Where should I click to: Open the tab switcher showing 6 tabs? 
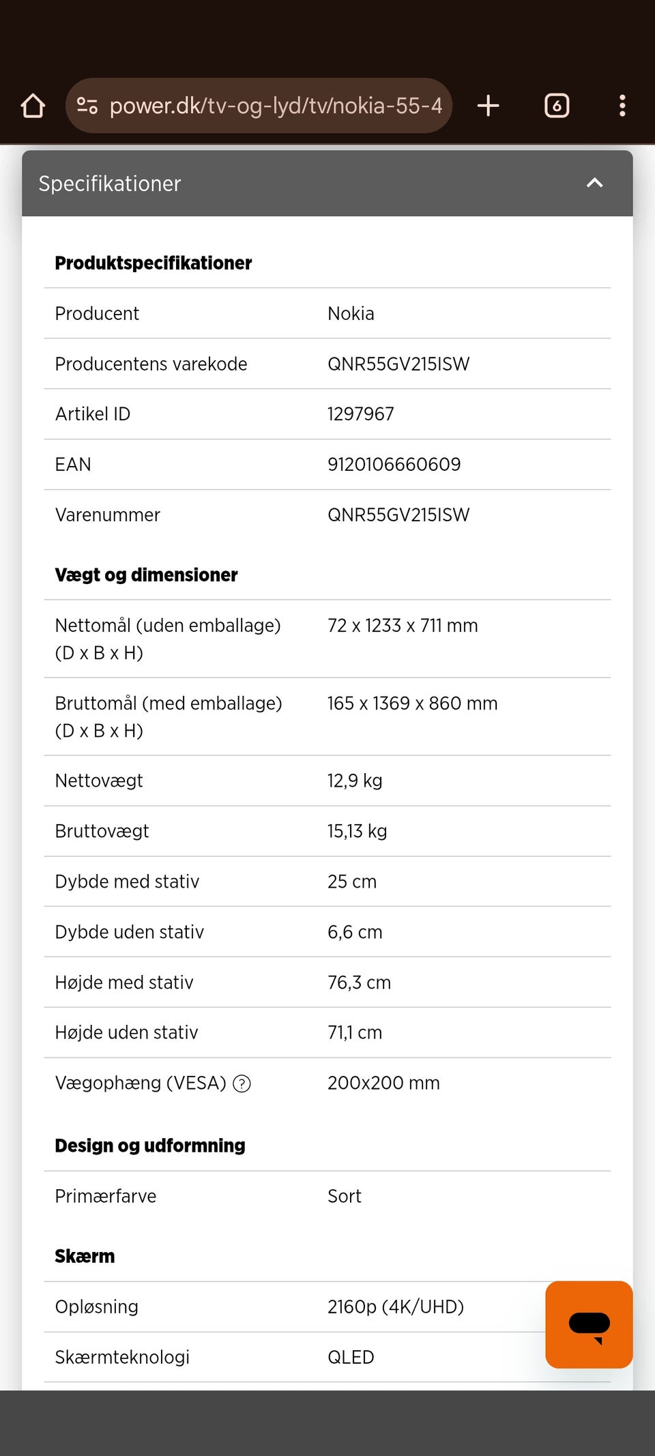point(557,106)
